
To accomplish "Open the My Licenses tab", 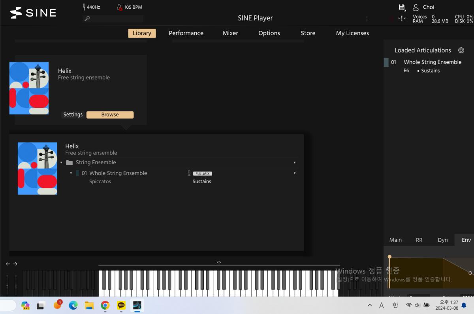I will click(x=352, y=33).
